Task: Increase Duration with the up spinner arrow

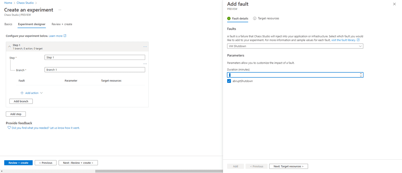Action: (x=361, y=74)
